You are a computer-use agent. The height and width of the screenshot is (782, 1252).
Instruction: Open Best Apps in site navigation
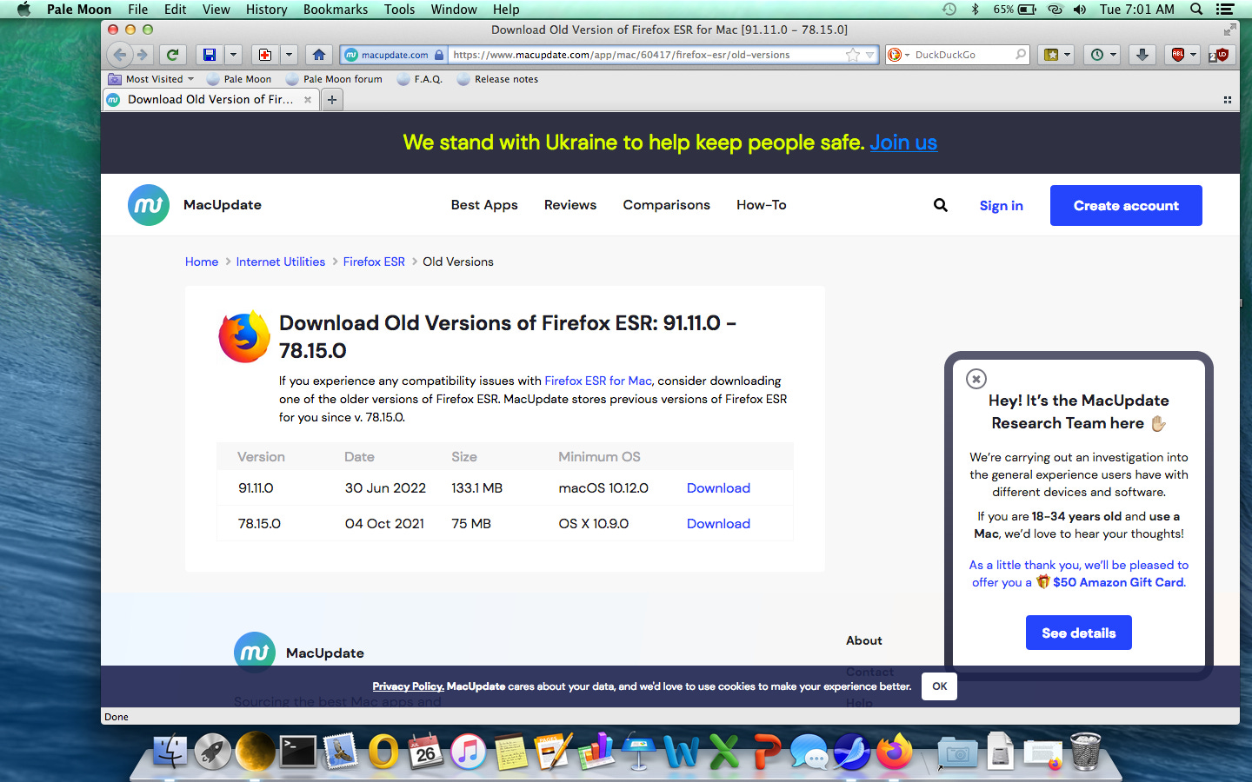click(484, 205)
